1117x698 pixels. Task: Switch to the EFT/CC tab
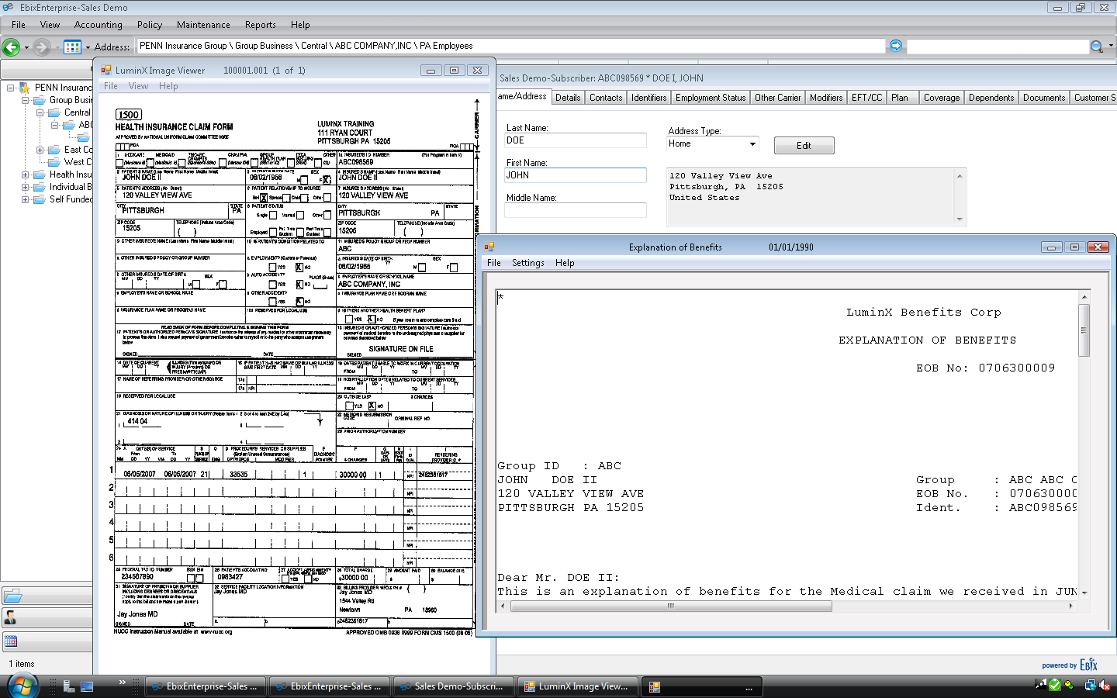[866, 98]
